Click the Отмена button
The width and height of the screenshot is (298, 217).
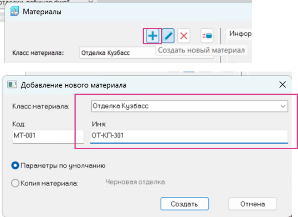[252, 204]
